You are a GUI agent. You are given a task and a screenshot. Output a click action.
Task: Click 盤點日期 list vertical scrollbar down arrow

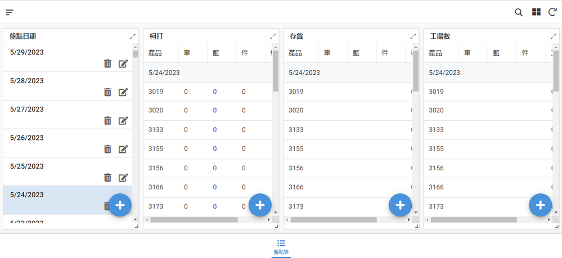pyautogui.click(x=135, y=219)
